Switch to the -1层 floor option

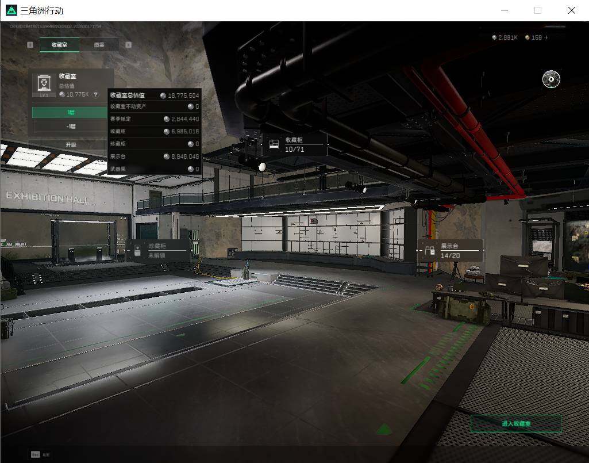click(70, 127)
